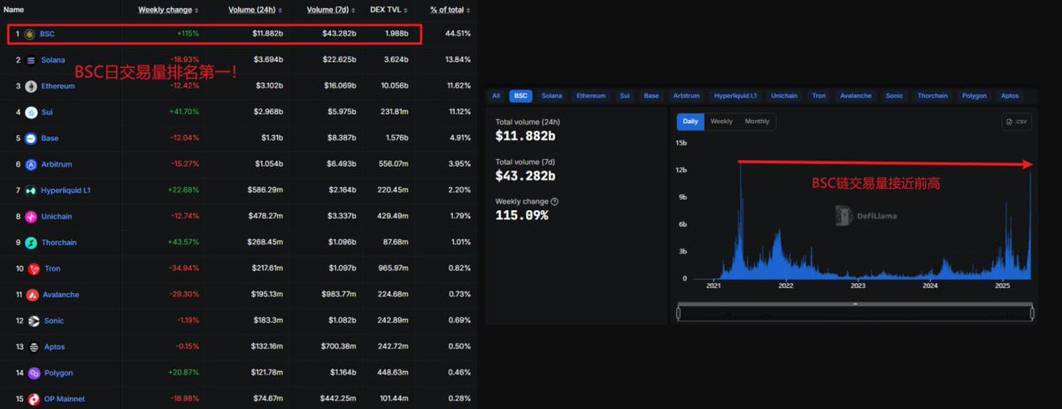Click the Base chain logo icon

[32, 138]
